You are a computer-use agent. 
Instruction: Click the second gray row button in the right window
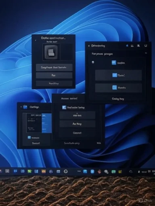(119, 88)
